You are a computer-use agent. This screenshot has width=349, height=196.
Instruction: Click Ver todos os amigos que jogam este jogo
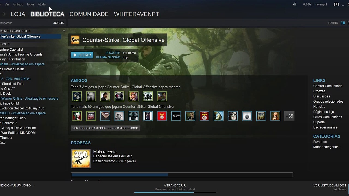pyautogui.click(x=106, y=128)
